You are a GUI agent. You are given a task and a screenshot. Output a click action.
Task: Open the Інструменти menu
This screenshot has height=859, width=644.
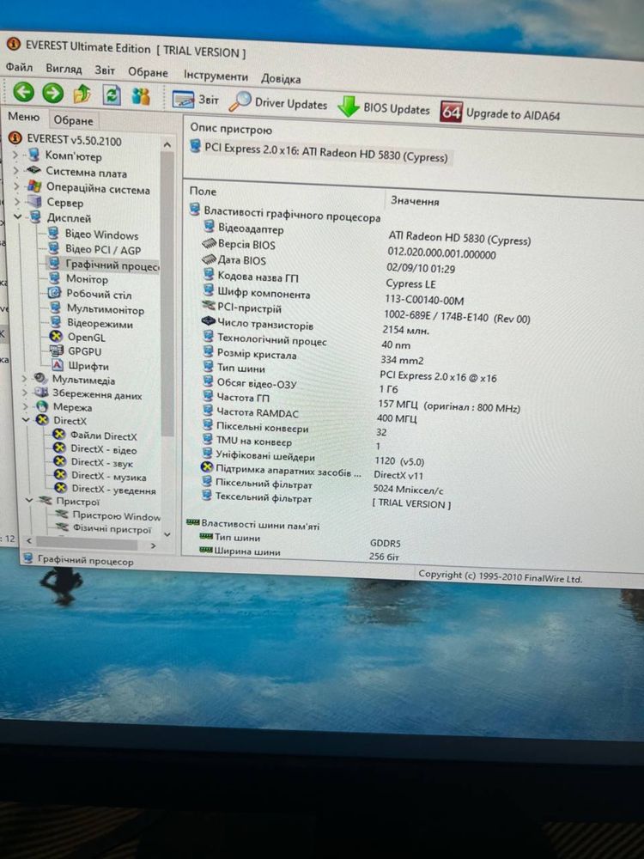pos(216,75)
